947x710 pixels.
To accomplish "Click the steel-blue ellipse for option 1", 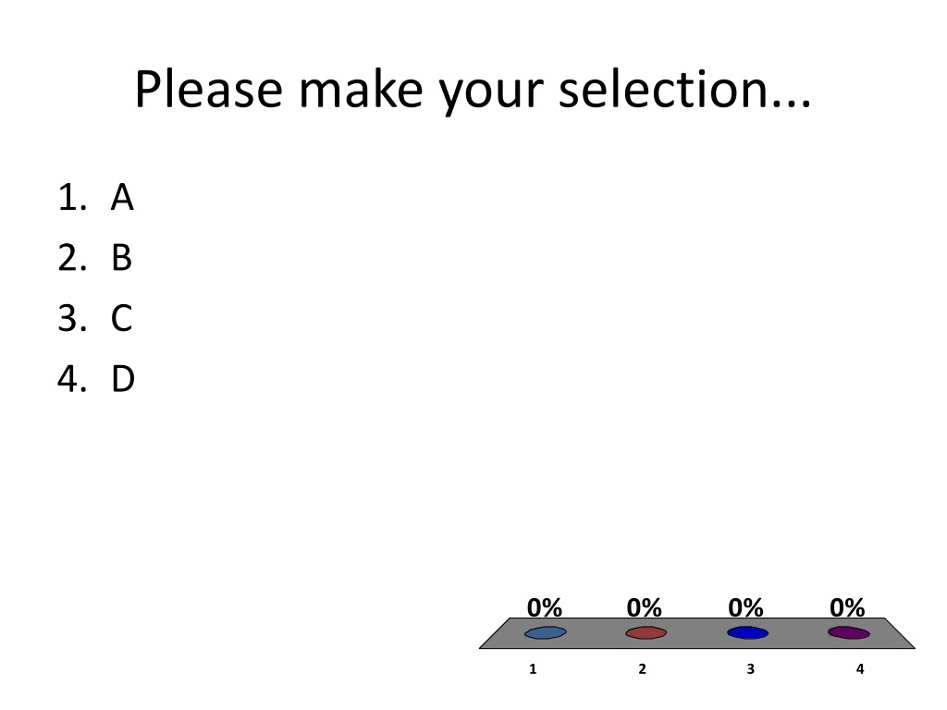I will click(x=546, y=632).
